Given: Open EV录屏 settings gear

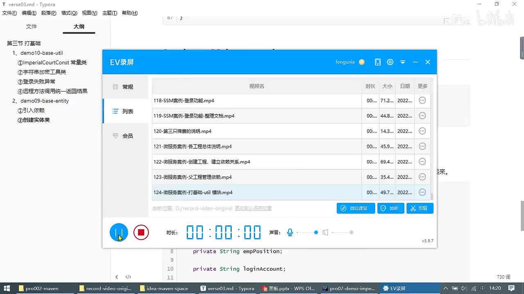Looking at the screenshot, I should (390, 62).
